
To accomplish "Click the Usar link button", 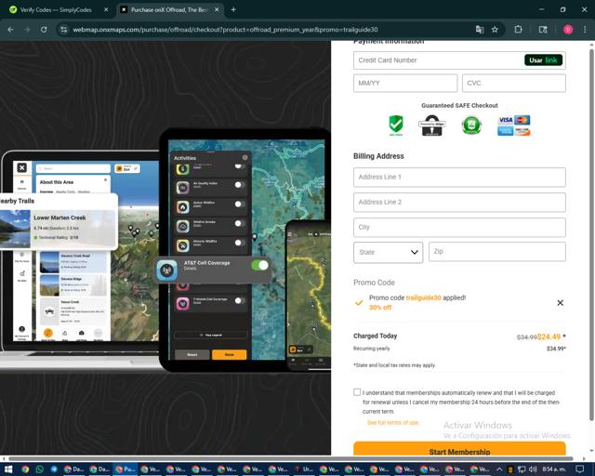I will [x=543, y=60].
